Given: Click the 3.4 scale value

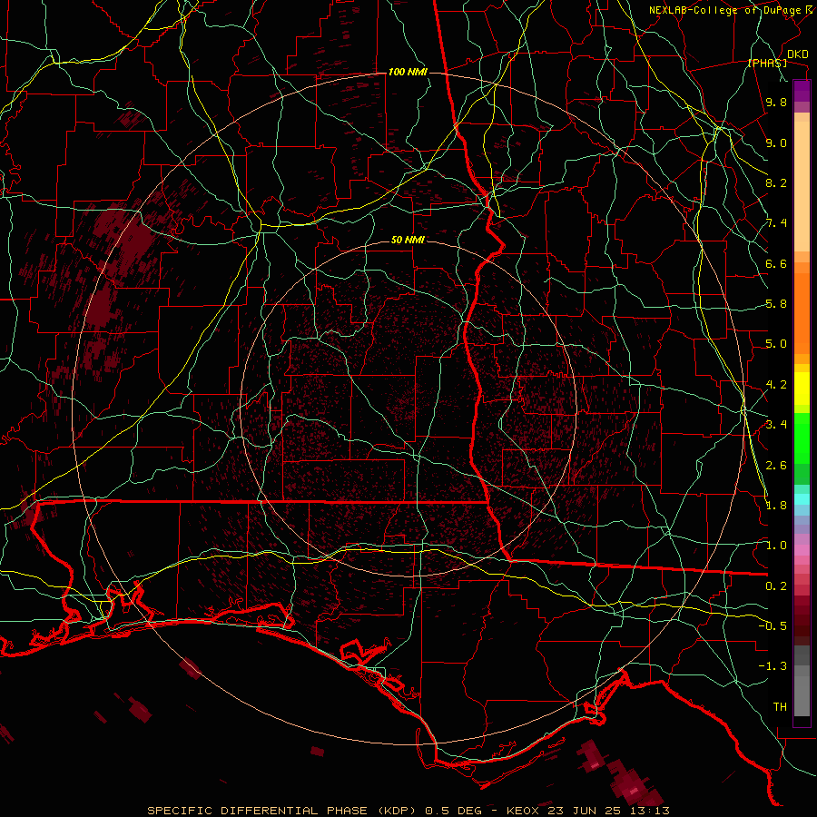Looking at the screenshot, I should pos(776,425).
